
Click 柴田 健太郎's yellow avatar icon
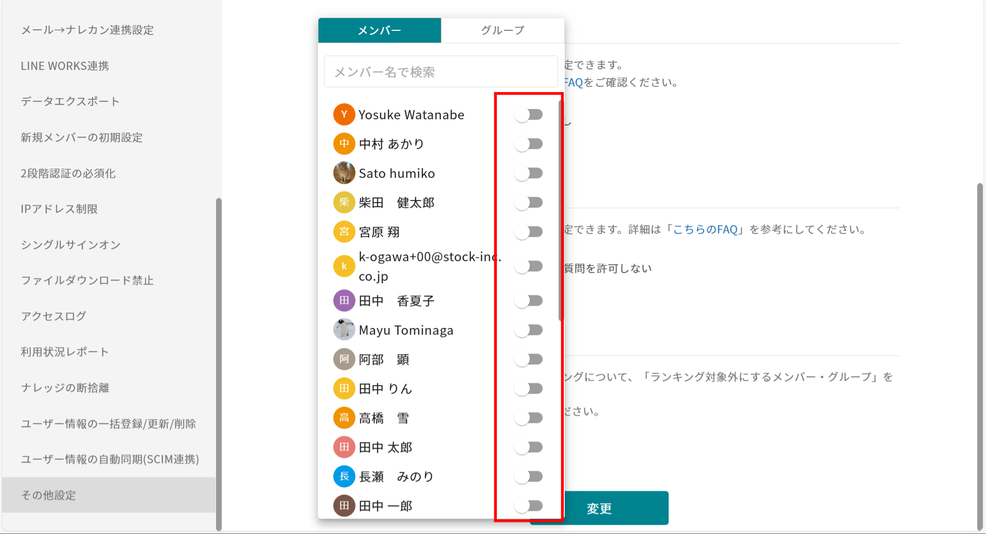[x=344, y=202]
